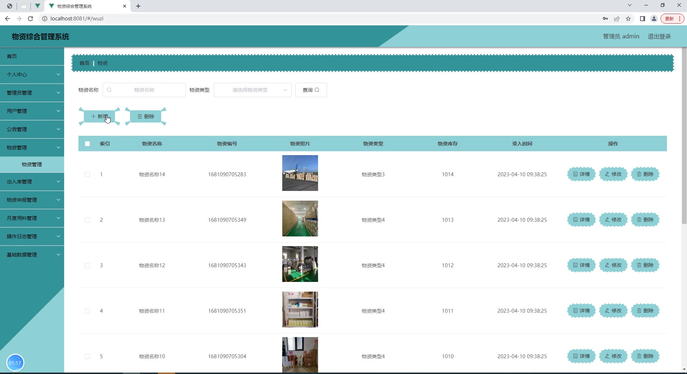Check the row for 物资名称13

coord(87,220)
